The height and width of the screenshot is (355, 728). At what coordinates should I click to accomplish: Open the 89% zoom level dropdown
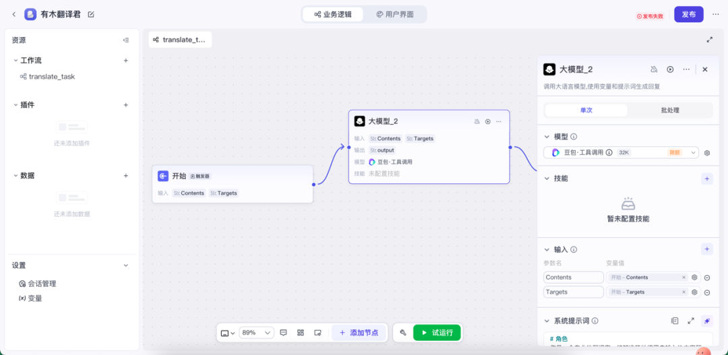click(256, 333)
